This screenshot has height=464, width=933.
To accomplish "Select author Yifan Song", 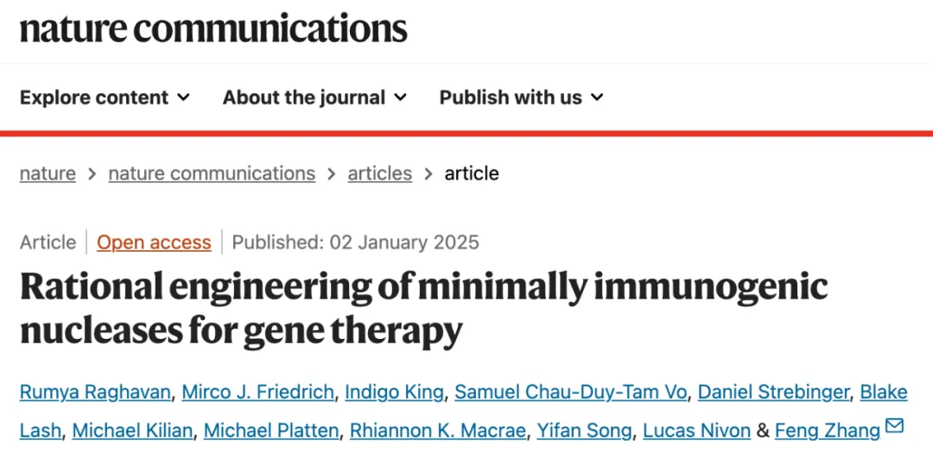I will 584,430.
